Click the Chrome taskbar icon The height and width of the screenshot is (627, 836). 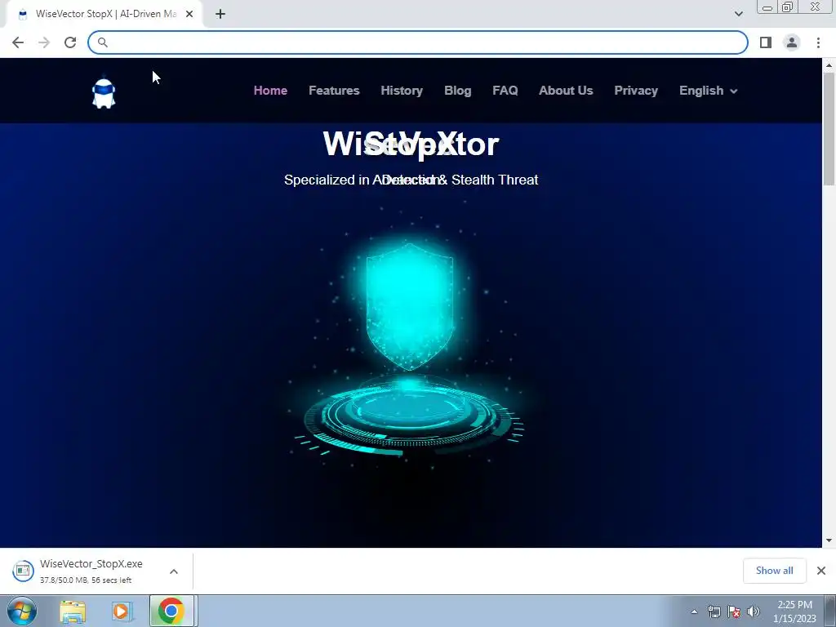pos(171,611)
